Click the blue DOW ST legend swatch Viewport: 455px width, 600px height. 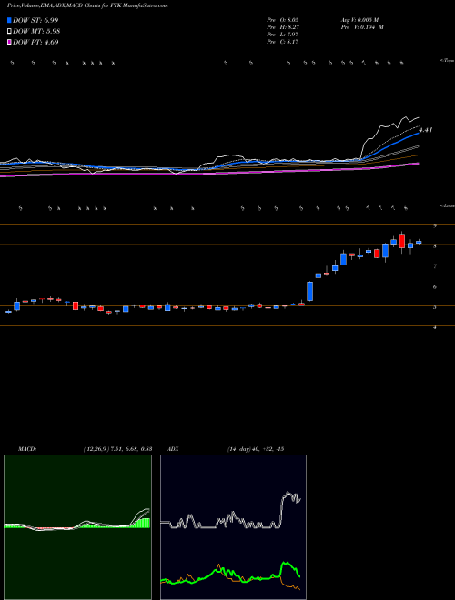pos(9,20)
